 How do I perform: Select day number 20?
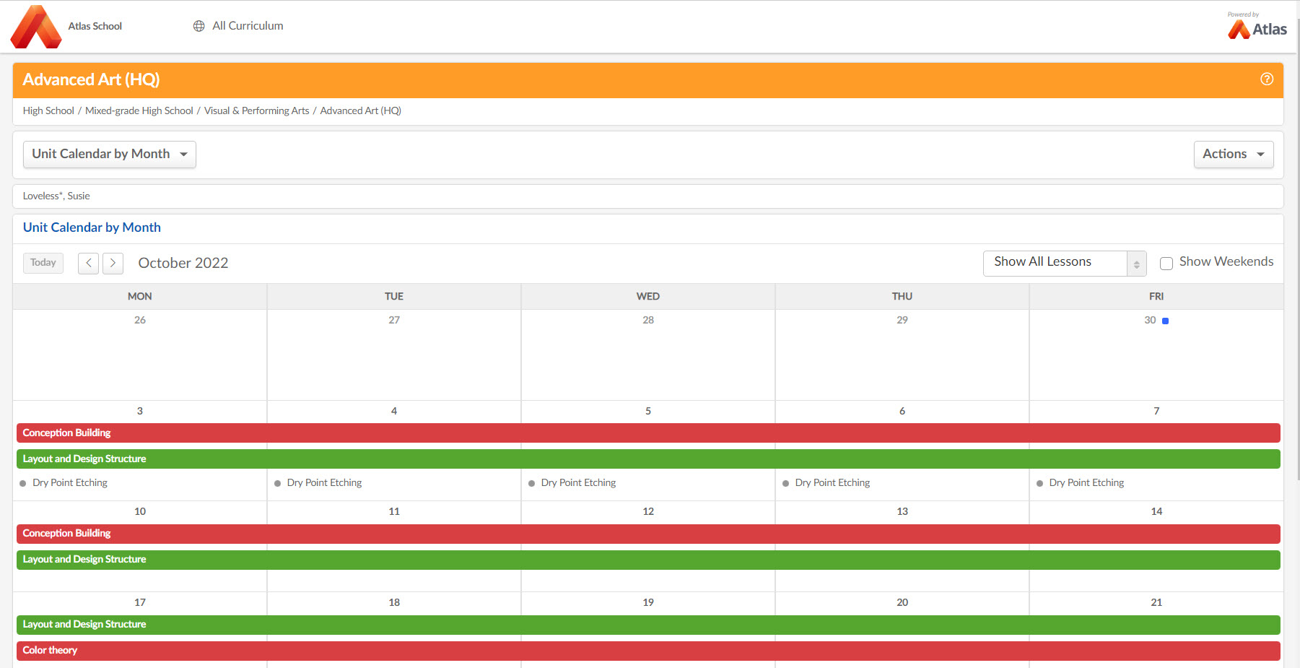[x=902, y=602]
